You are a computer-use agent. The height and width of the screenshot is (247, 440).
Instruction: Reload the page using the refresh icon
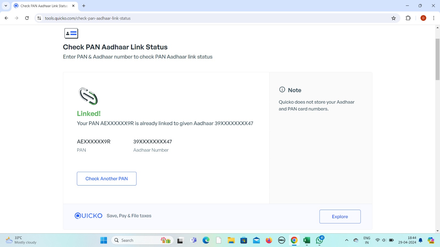[x=27, y=18]
